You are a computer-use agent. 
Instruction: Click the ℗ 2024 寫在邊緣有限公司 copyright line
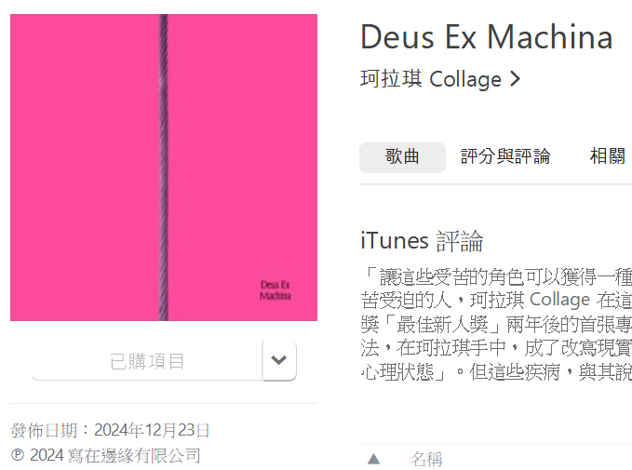click(x=105, y=455)
